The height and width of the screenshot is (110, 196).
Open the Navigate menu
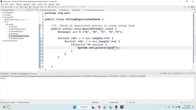[x=27, y=4]
